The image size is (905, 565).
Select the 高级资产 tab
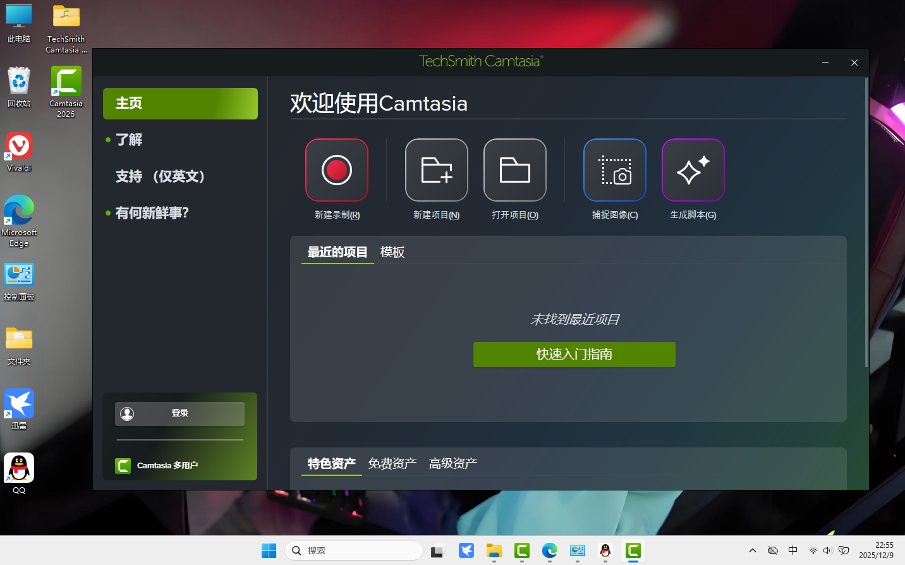[x=453, y=464]
